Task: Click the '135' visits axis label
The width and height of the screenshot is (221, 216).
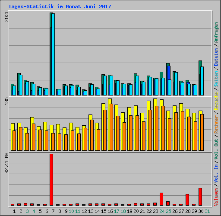Action: pyautogui.click(x=6, y=101)
